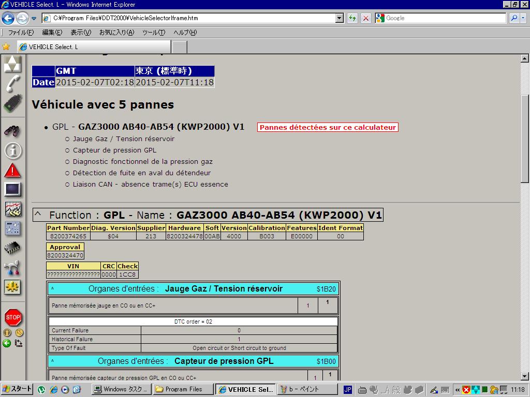Open the address bar dropdown arrow
This screenshot has height=397, width=530.
click(x=340, y=18)
